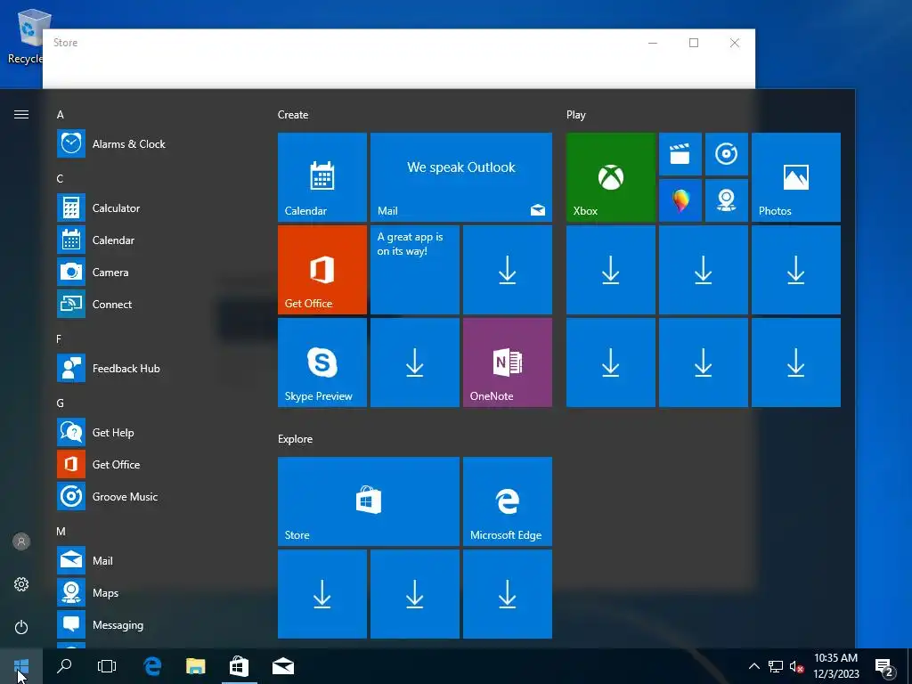Open the user account button in Start

[21, 541]
